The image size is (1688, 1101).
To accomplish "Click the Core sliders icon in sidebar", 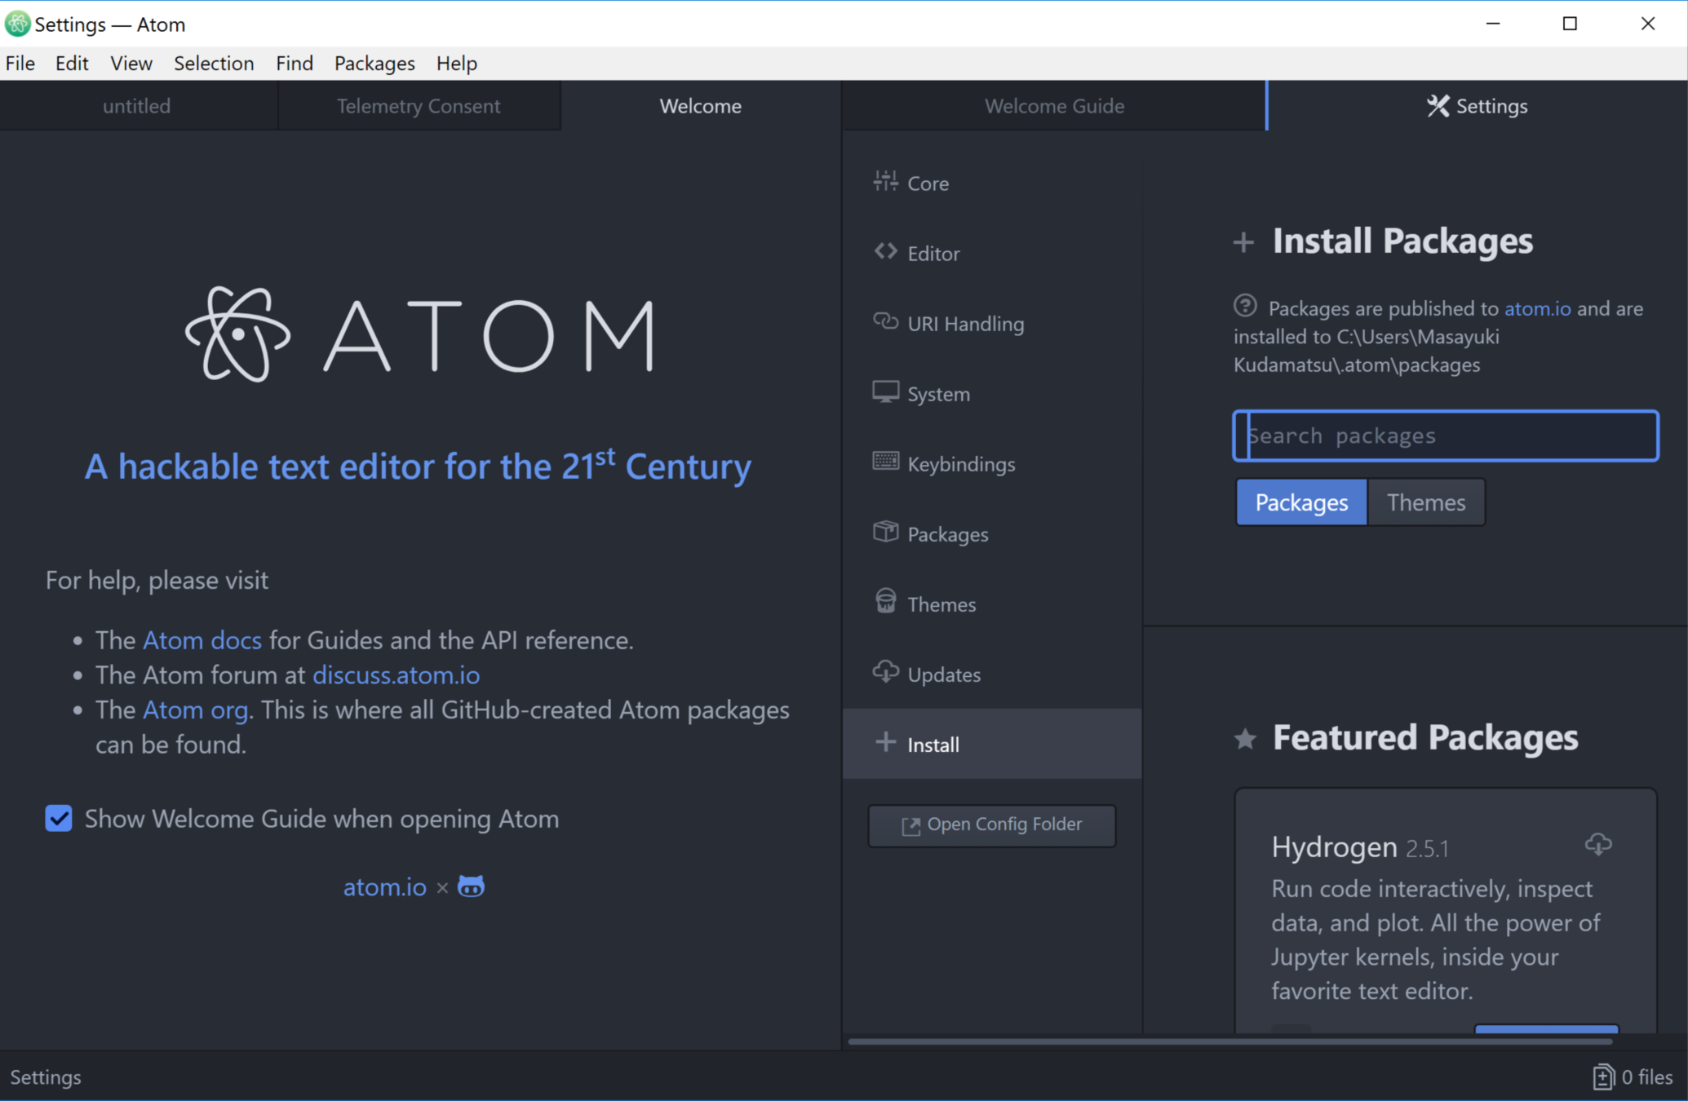I will pyautogui.click(x=885, y=181).
